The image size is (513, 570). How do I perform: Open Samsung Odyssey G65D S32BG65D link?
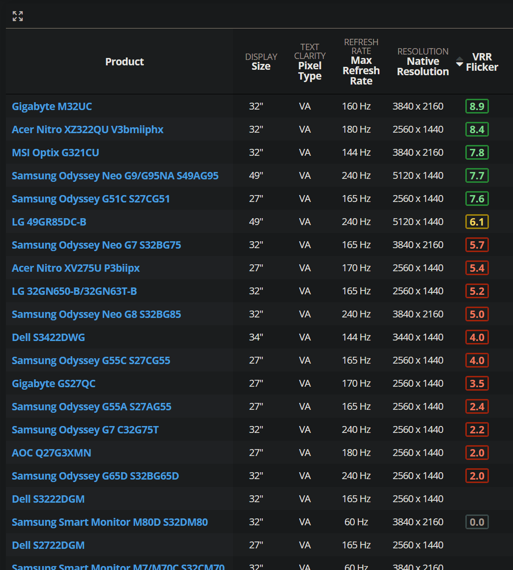click(x=95, y=476)
